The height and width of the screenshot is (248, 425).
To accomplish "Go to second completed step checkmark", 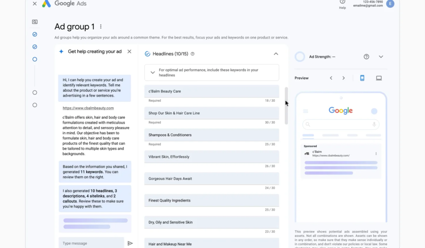I will coord(35,47).
